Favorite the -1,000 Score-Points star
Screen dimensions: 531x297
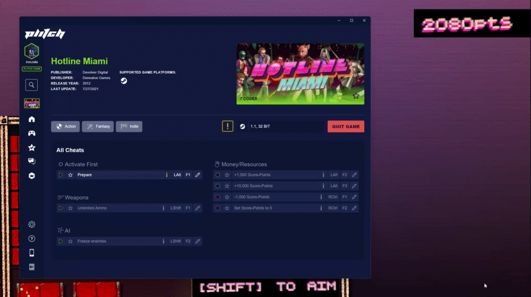227,197
